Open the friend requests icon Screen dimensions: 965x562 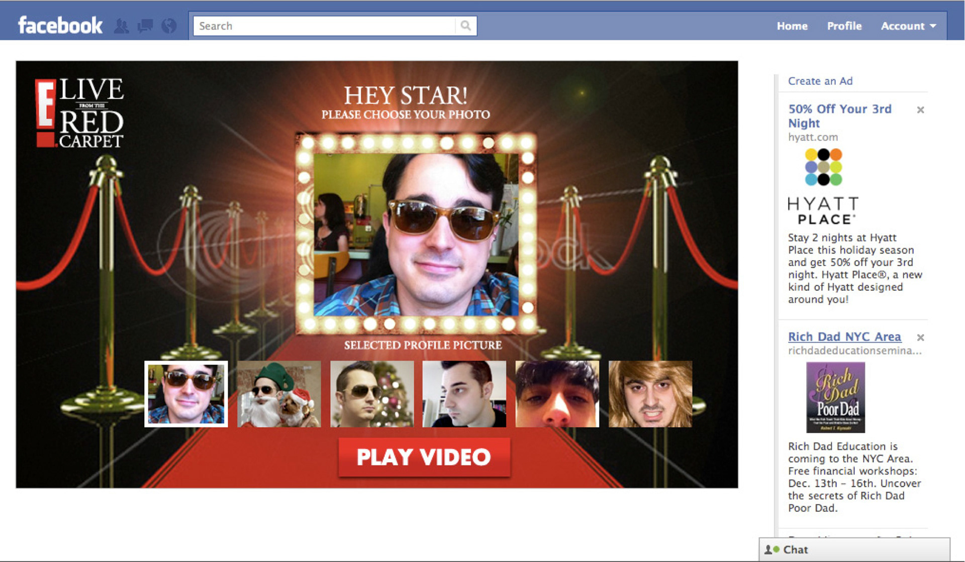[x=121, y=26]
